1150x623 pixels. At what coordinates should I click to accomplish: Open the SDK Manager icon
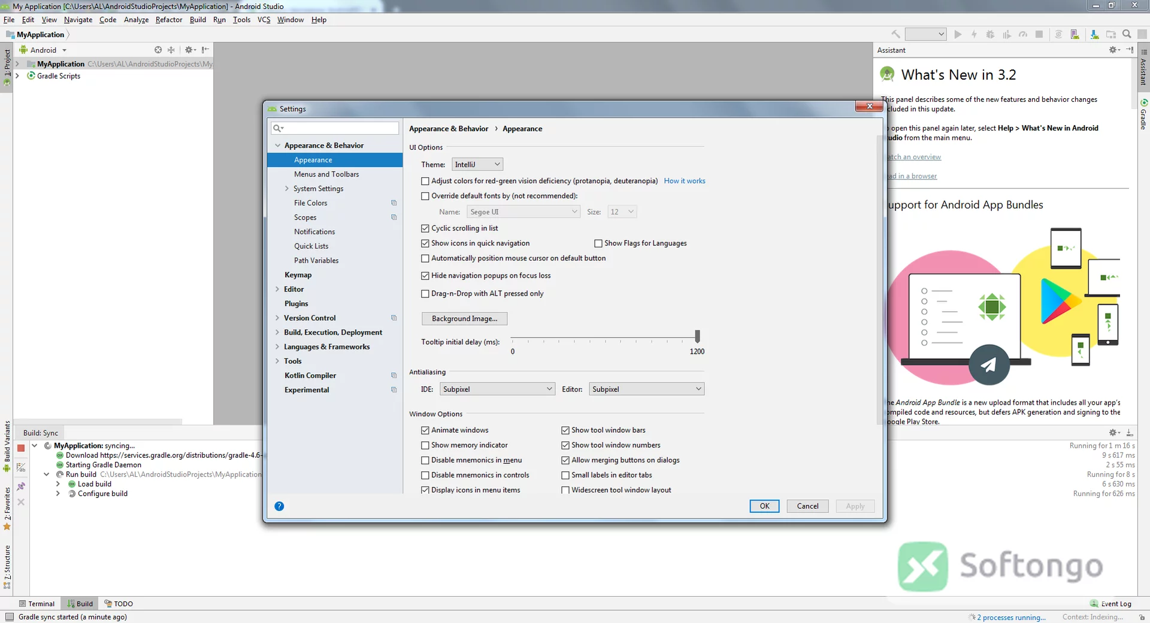point(1094,34)
